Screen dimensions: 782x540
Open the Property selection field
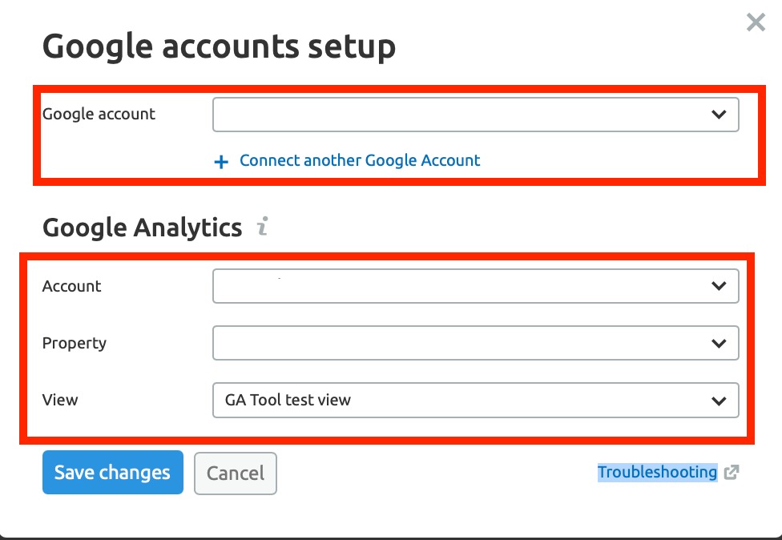pos(476,343)
